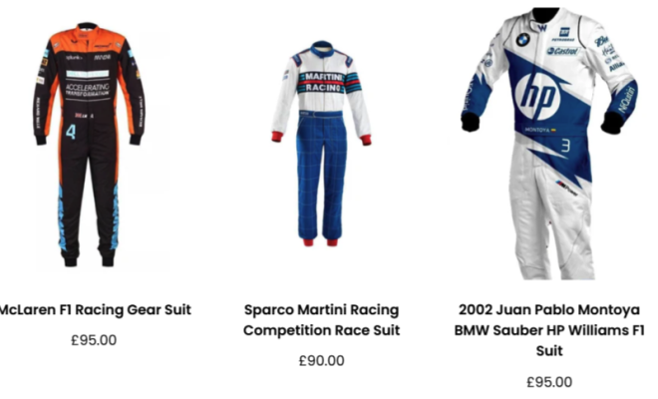
Task: Click the BMW roundel logo on the white suit
Action: (x=522, y=40)
